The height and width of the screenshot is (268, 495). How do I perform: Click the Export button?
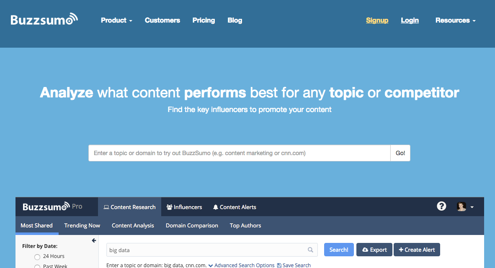pos(374,250)
